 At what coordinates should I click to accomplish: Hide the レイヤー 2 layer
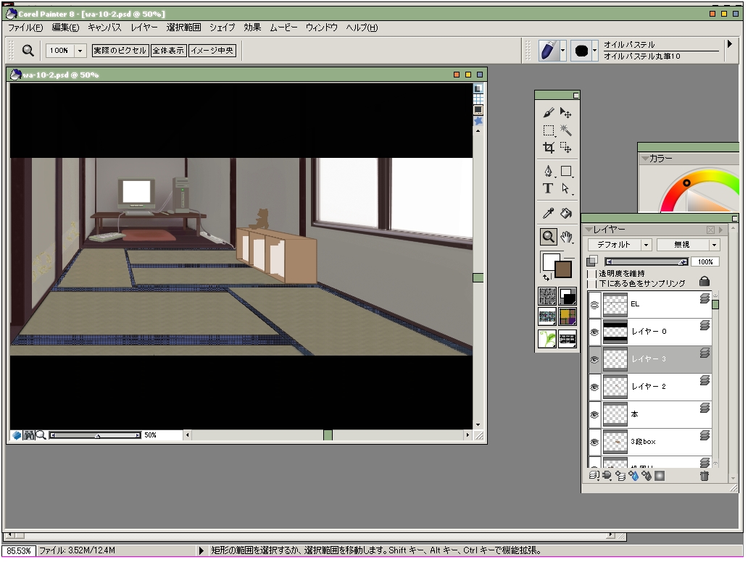pyautogui.click(x=594, y=387)
